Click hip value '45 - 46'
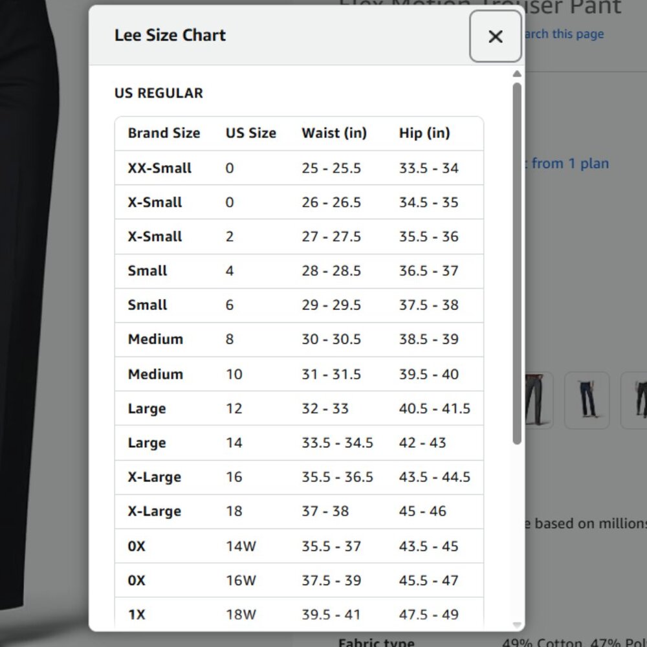 (422, 511)
